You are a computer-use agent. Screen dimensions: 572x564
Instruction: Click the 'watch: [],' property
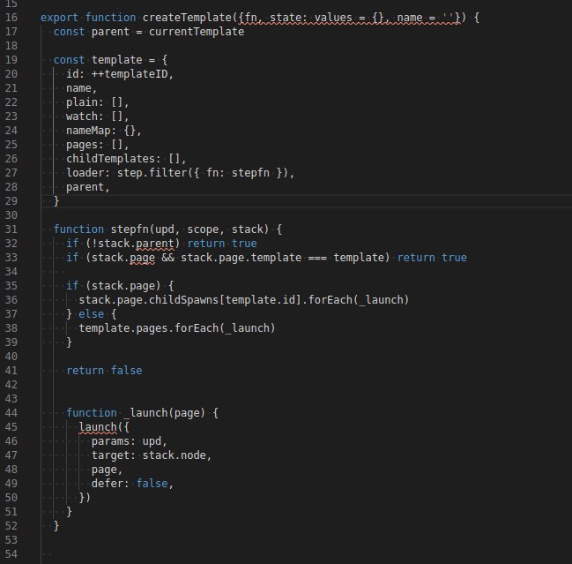pyautogui.click(x=98, y=117)
